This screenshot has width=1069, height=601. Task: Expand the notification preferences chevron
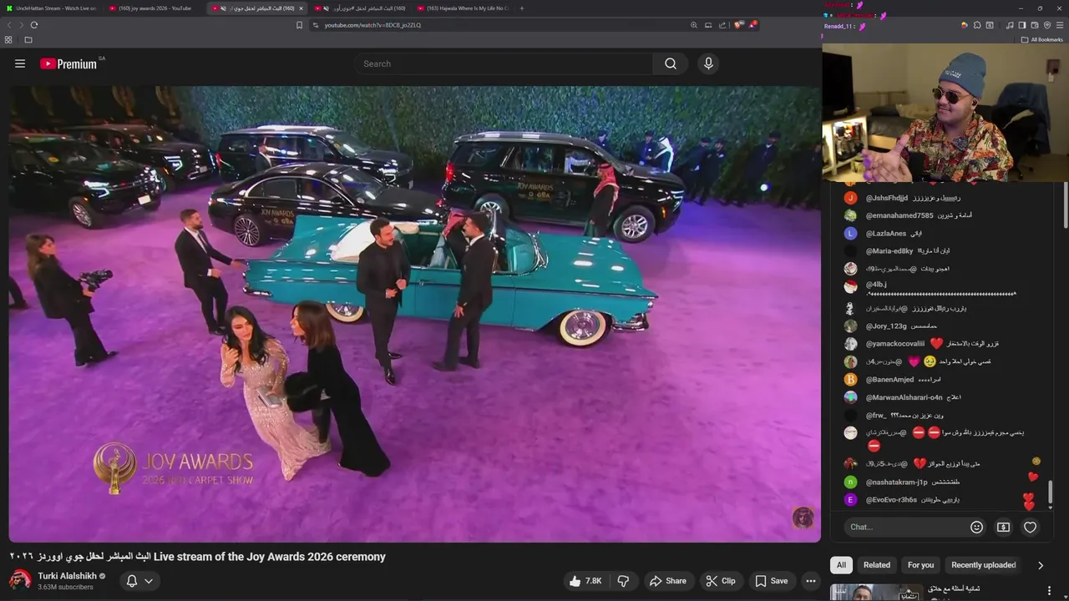pyautogui.click(x=149, y=581)
